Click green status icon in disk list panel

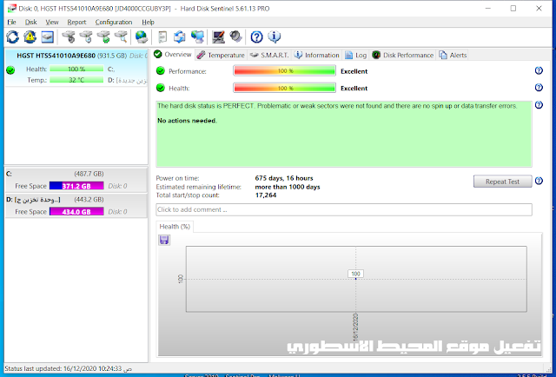pos(10,70)
